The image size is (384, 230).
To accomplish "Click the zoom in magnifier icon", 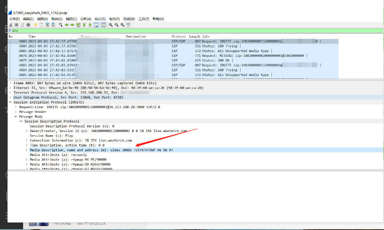I will (110, 25).
